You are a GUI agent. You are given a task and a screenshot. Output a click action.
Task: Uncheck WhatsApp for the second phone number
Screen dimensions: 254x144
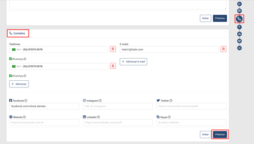10,76
